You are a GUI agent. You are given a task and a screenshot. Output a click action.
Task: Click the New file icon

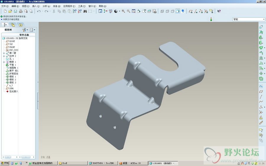pos(6,11)
